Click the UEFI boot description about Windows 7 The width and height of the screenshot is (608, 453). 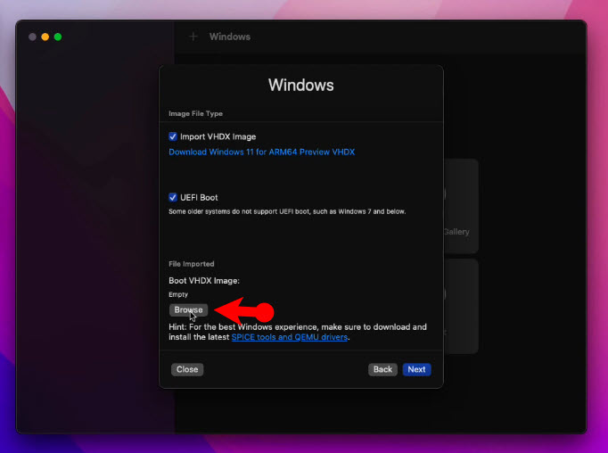(x=287, y=211)
